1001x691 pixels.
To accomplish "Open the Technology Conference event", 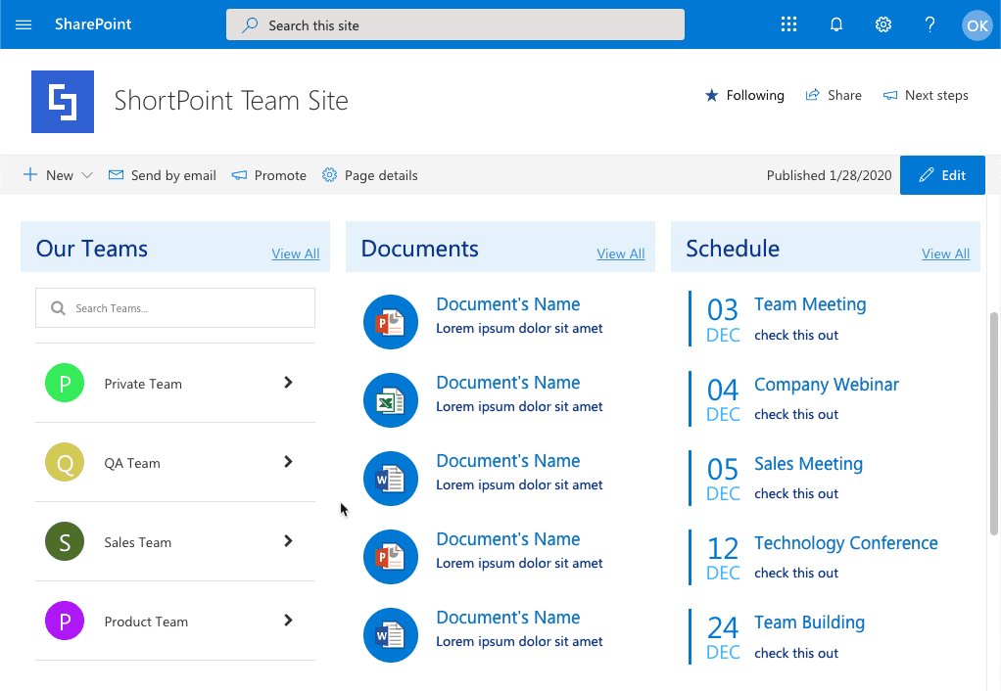I will click(845, 543).
